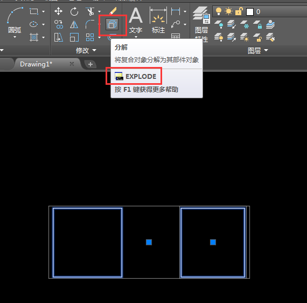This screenshot has height=303, width=307.
Task: Click the Match Layer brush icon
Action: 270,37
